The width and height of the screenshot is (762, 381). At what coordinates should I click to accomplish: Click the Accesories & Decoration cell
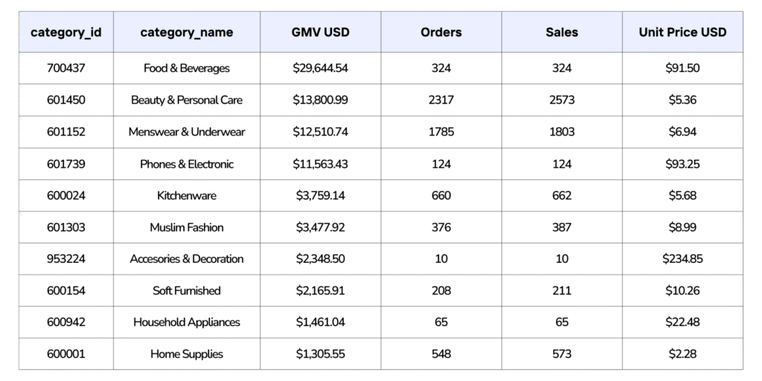(x=187, y=259)
